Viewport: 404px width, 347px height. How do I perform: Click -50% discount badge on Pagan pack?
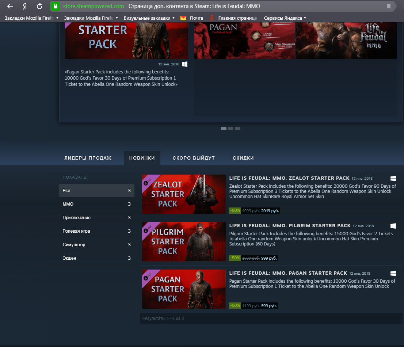(235, 305)
